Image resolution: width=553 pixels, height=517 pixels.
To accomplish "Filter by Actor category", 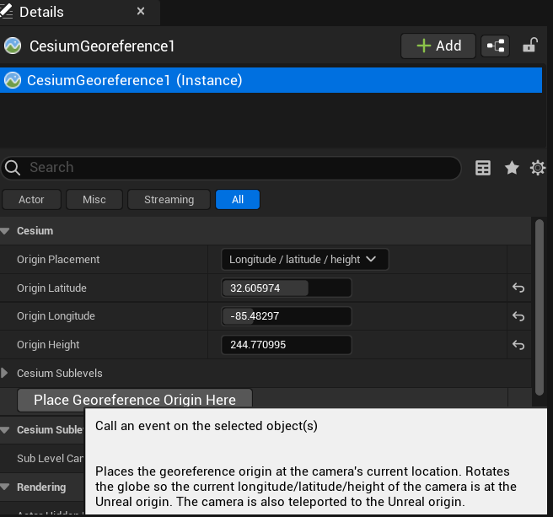I will tap(31, 200).
